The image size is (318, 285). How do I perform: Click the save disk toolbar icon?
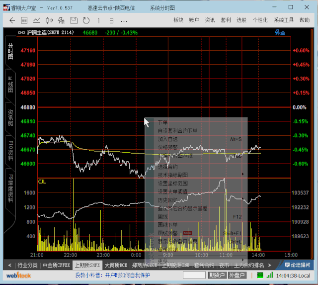point(74,20)
